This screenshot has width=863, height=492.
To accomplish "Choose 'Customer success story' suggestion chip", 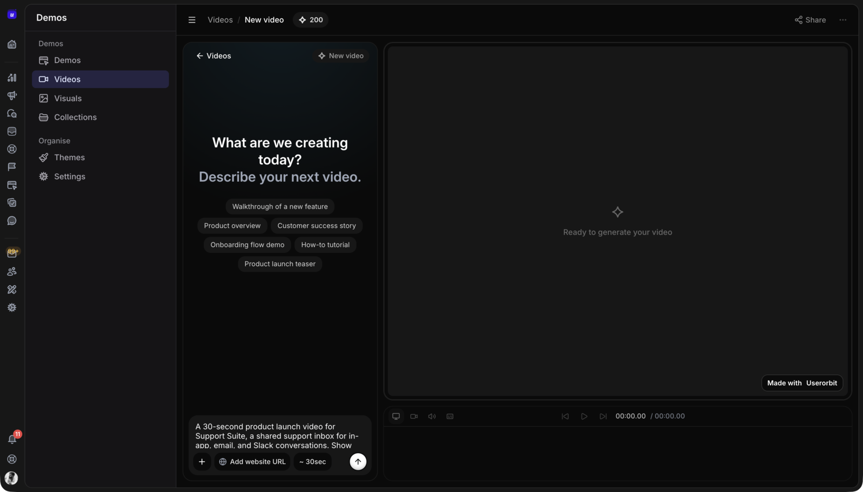I will pyautogui.click(x=317, y=226).
